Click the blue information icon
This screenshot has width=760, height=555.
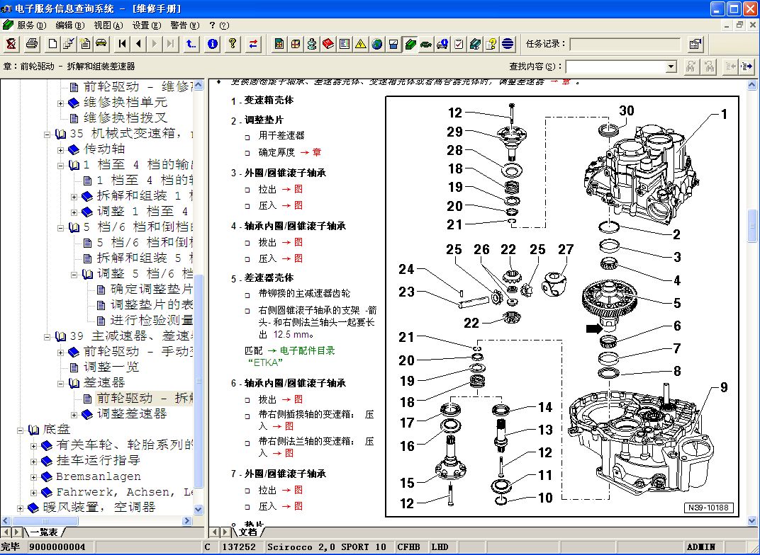coord(212,44)
